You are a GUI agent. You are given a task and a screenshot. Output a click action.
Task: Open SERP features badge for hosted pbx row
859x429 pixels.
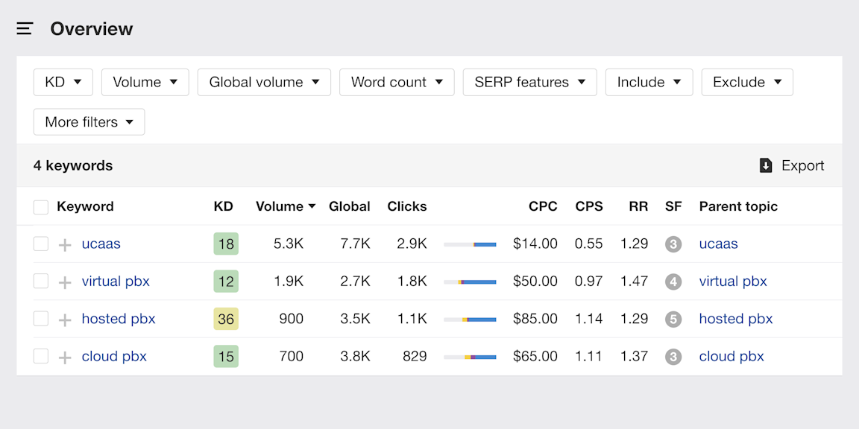(673, 319)
